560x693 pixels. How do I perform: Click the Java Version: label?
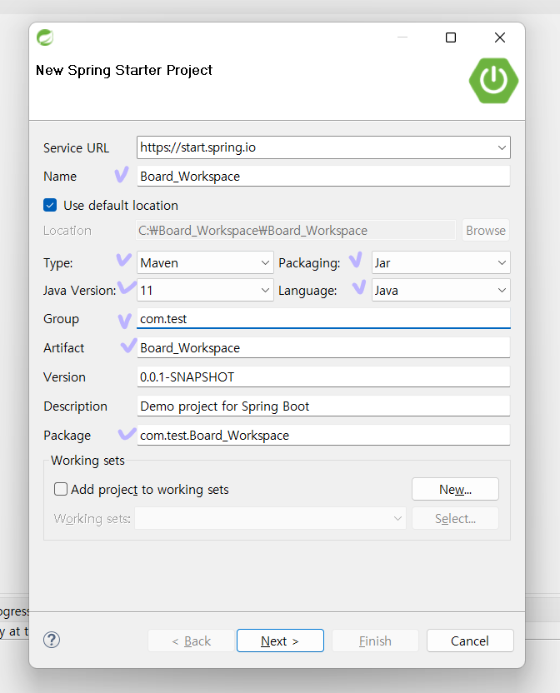(80, 291)
